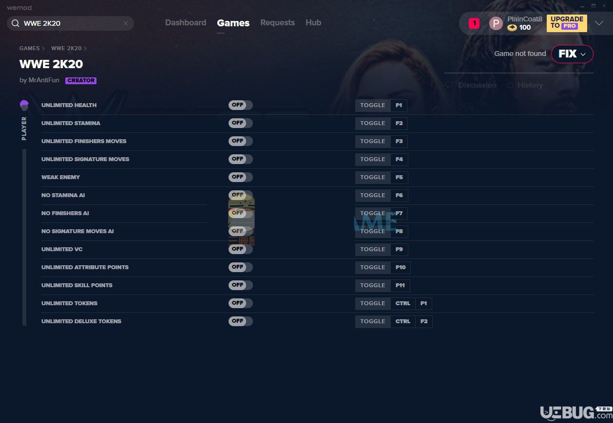Edit the F6 hotkey for No Stamina AI
Viewport: 613px width, 423px height.
point(399,195)
